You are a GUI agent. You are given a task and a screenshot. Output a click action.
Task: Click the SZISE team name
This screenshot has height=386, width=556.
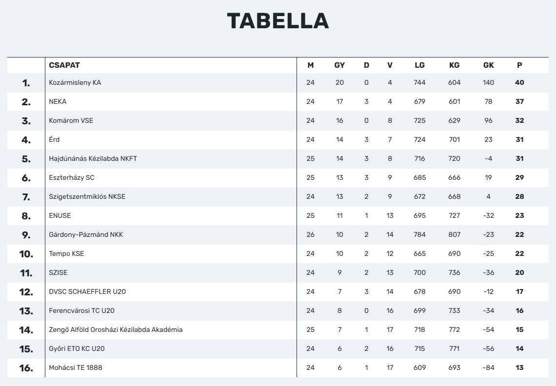point(58,272)
